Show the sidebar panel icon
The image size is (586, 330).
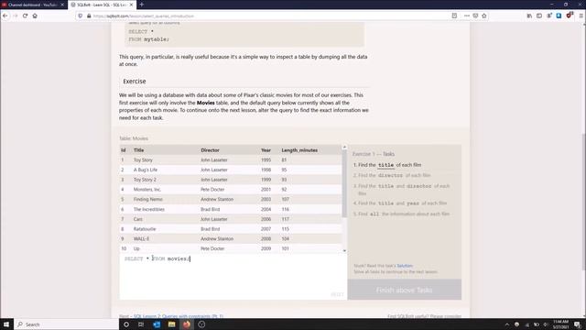tap(539, 16)
